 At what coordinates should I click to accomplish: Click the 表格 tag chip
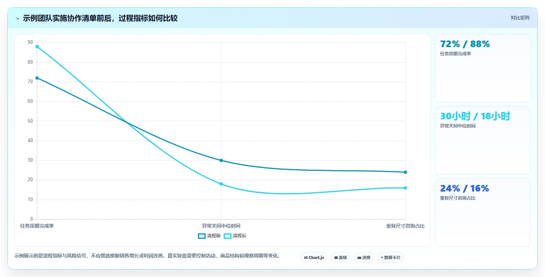click(x=340, y=257)
